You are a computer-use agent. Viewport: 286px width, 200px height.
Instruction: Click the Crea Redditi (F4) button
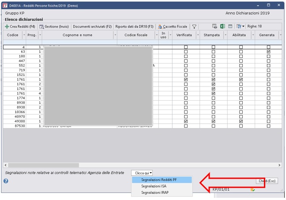[x=20, y=26]
